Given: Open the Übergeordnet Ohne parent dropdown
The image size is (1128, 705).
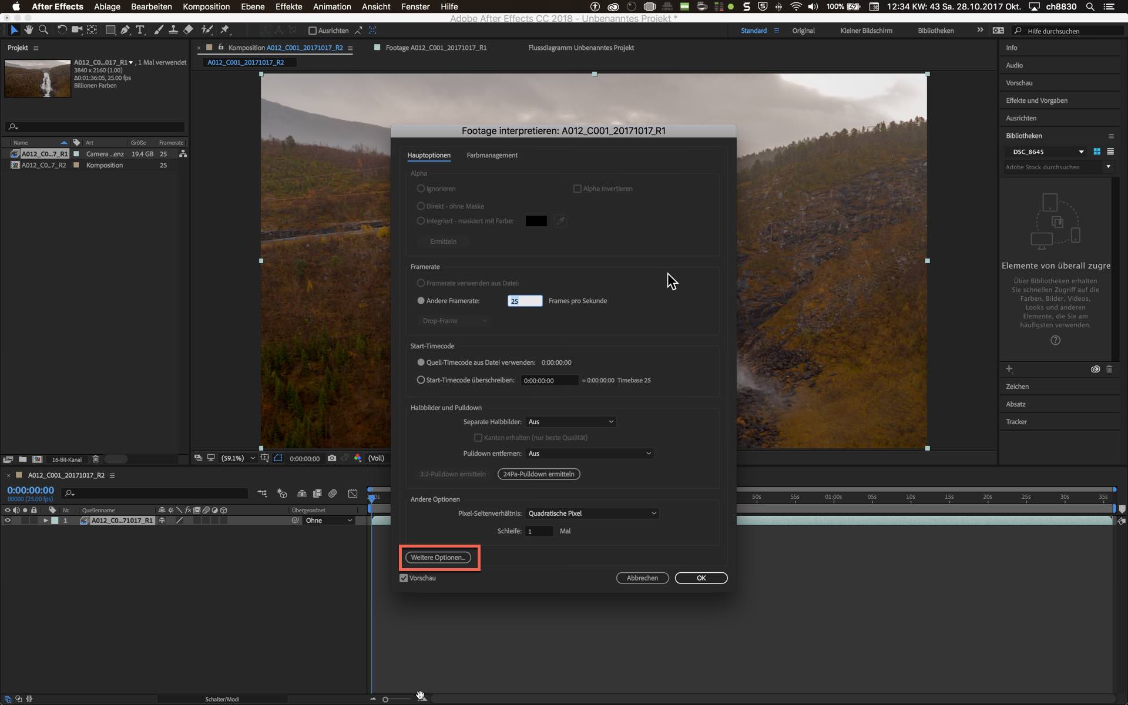Looking at the screenshot, I should [x=329, y=521].
